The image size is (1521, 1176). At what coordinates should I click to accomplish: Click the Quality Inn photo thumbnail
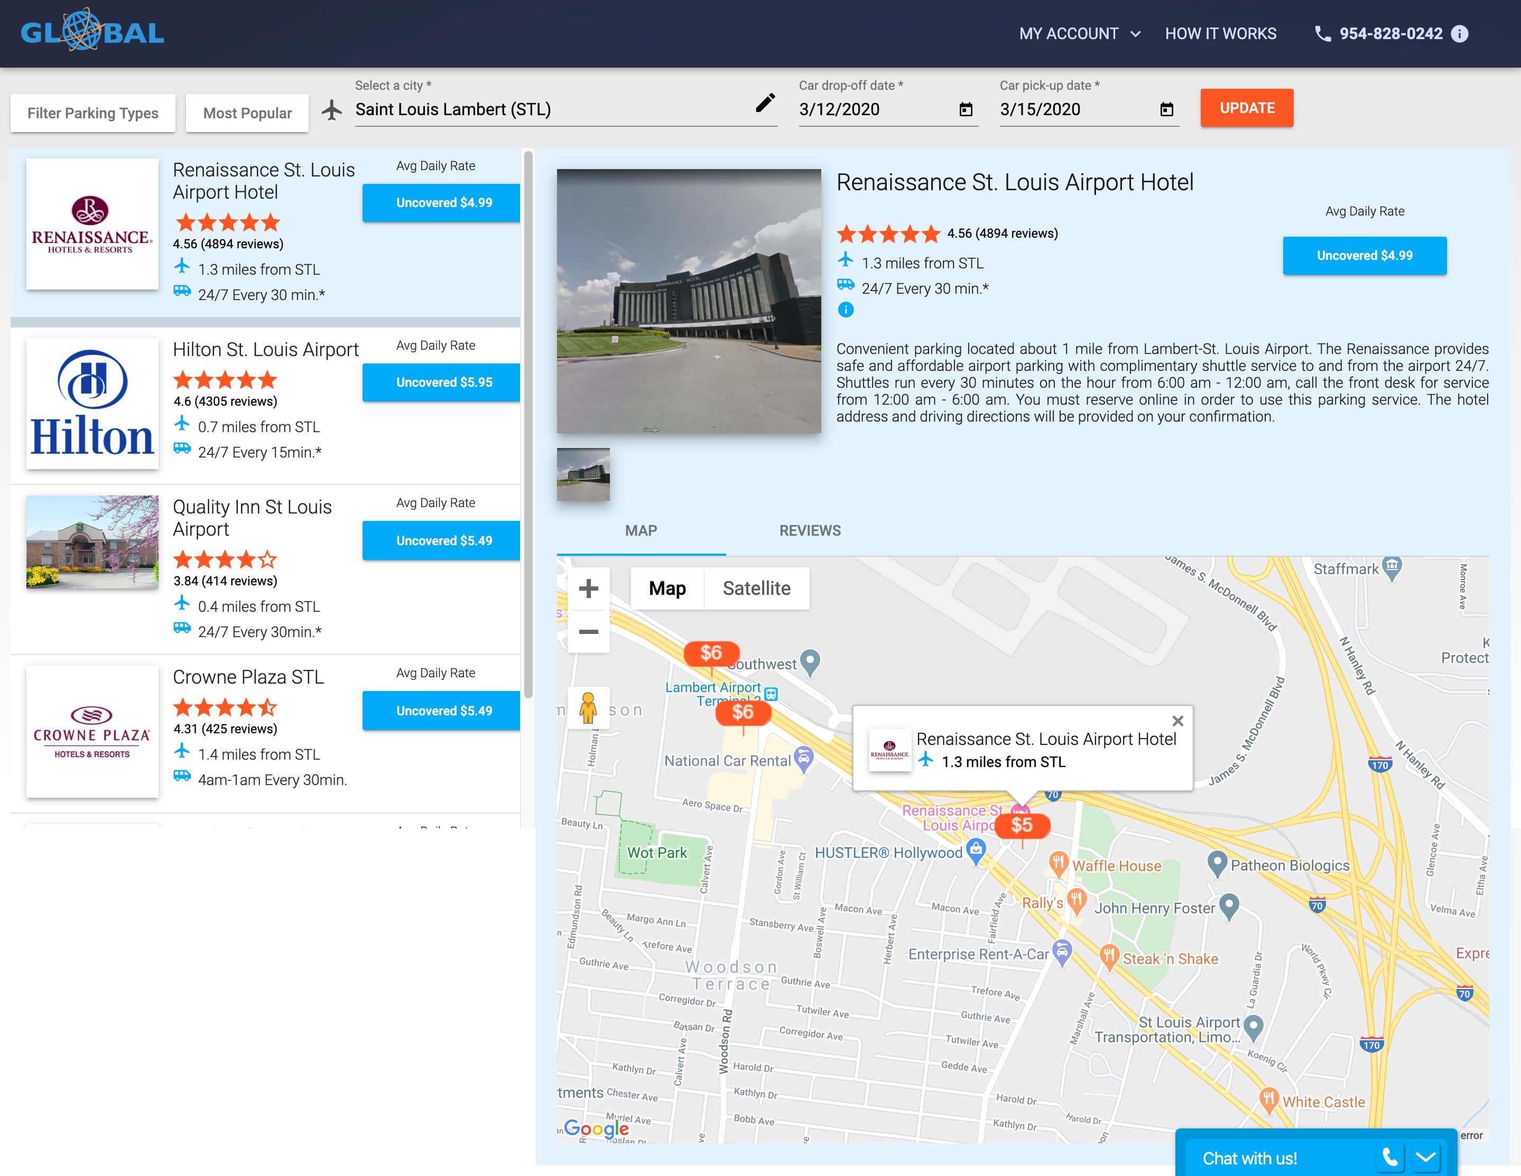[x=92, y=543]
